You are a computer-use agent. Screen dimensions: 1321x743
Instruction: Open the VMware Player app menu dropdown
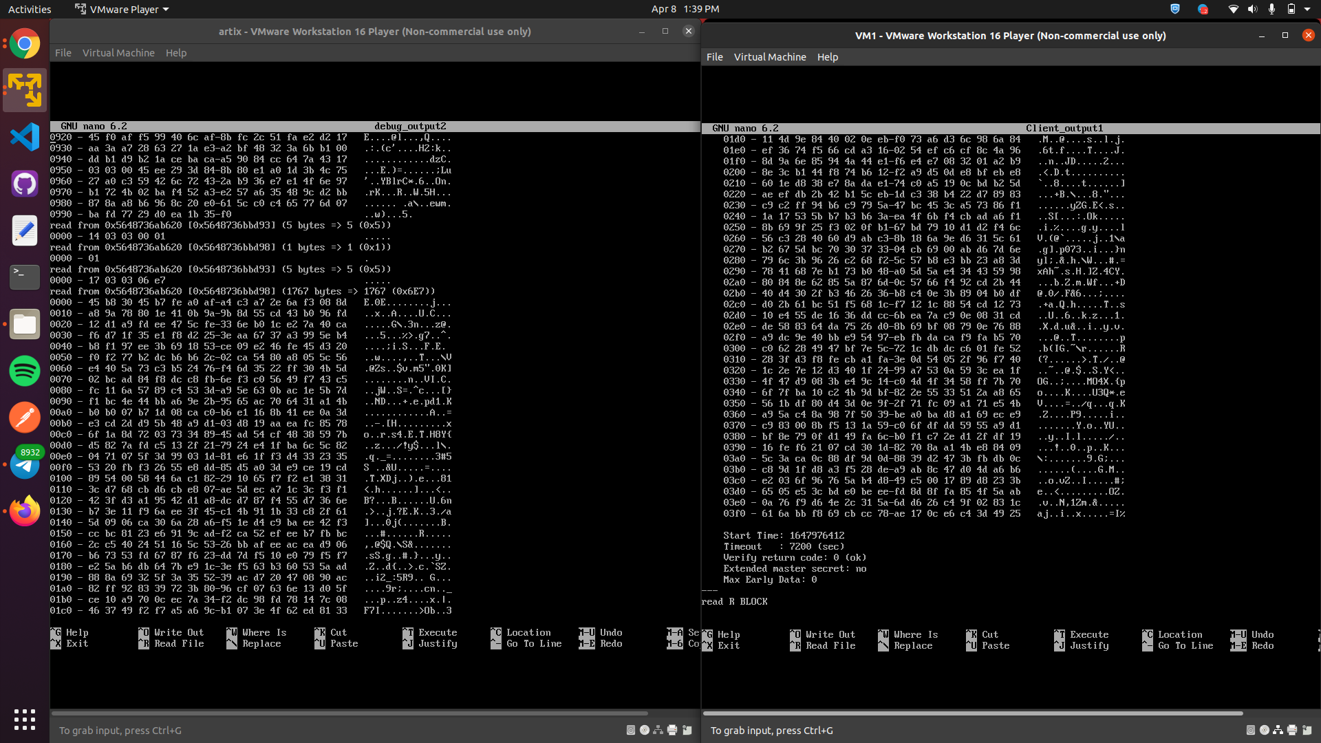tap(122, 9)
